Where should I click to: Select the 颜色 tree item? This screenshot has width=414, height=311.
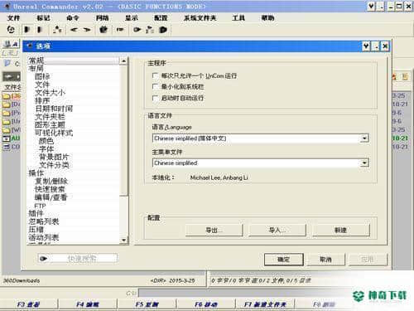pyautogui.click(x=46, y=141)
